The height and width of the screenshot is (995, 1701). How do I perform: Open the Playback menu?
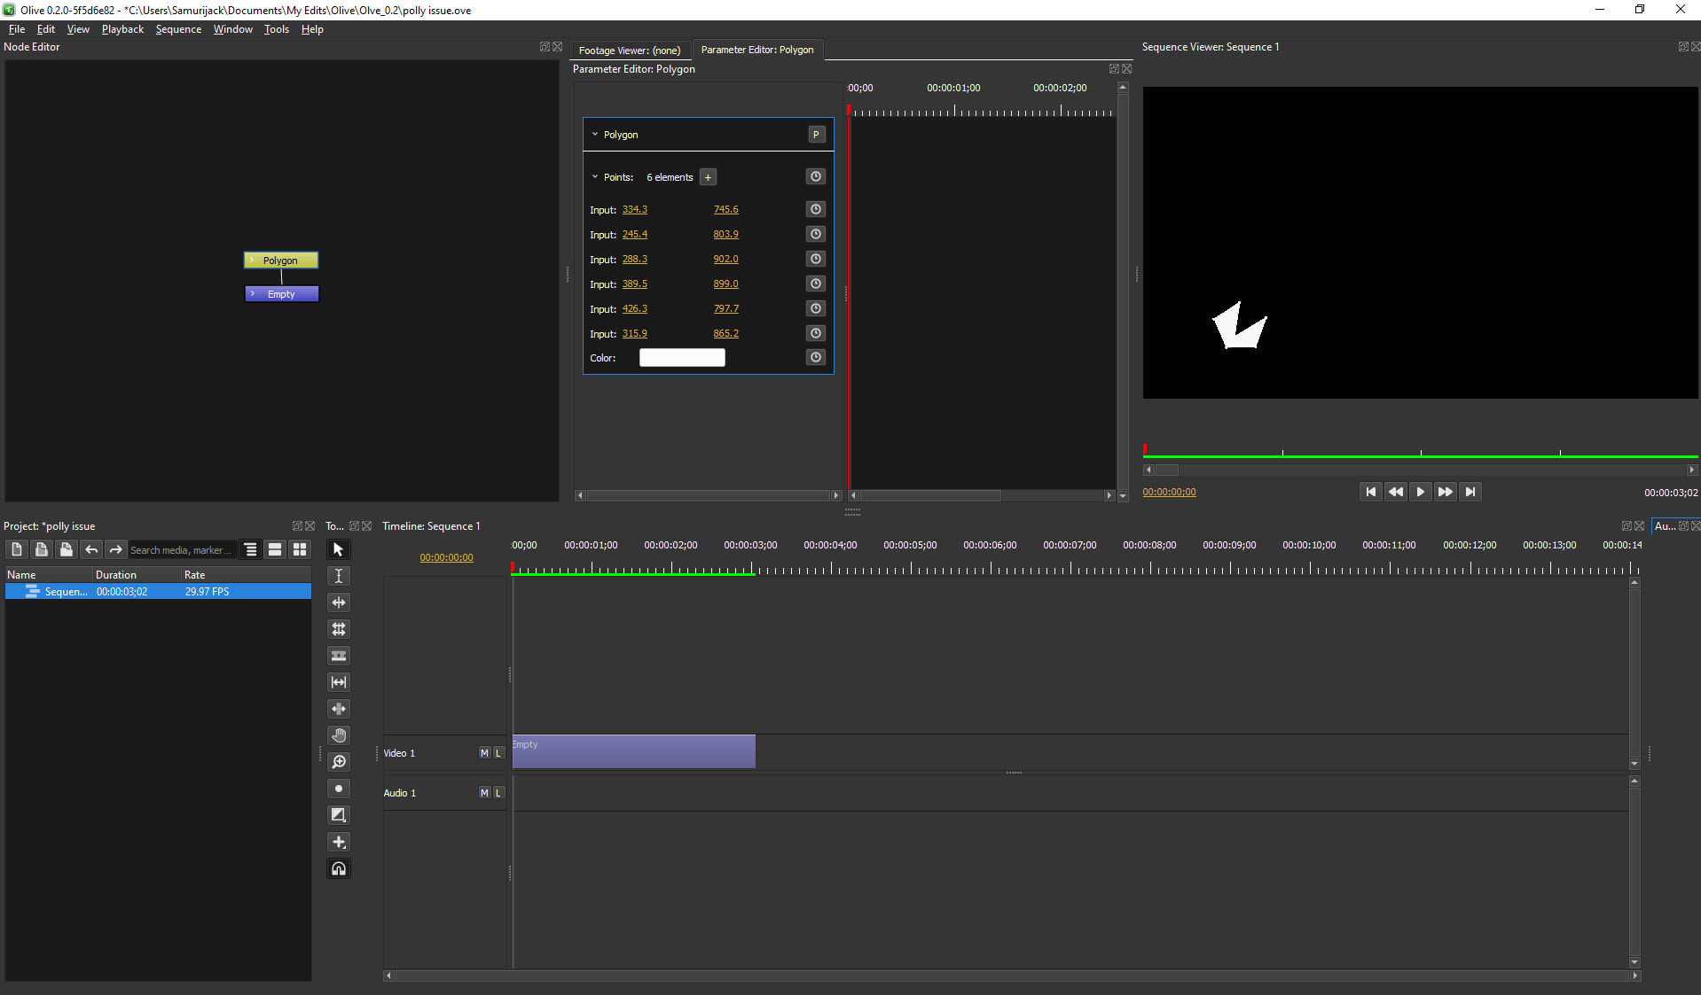tap(122, 29)
